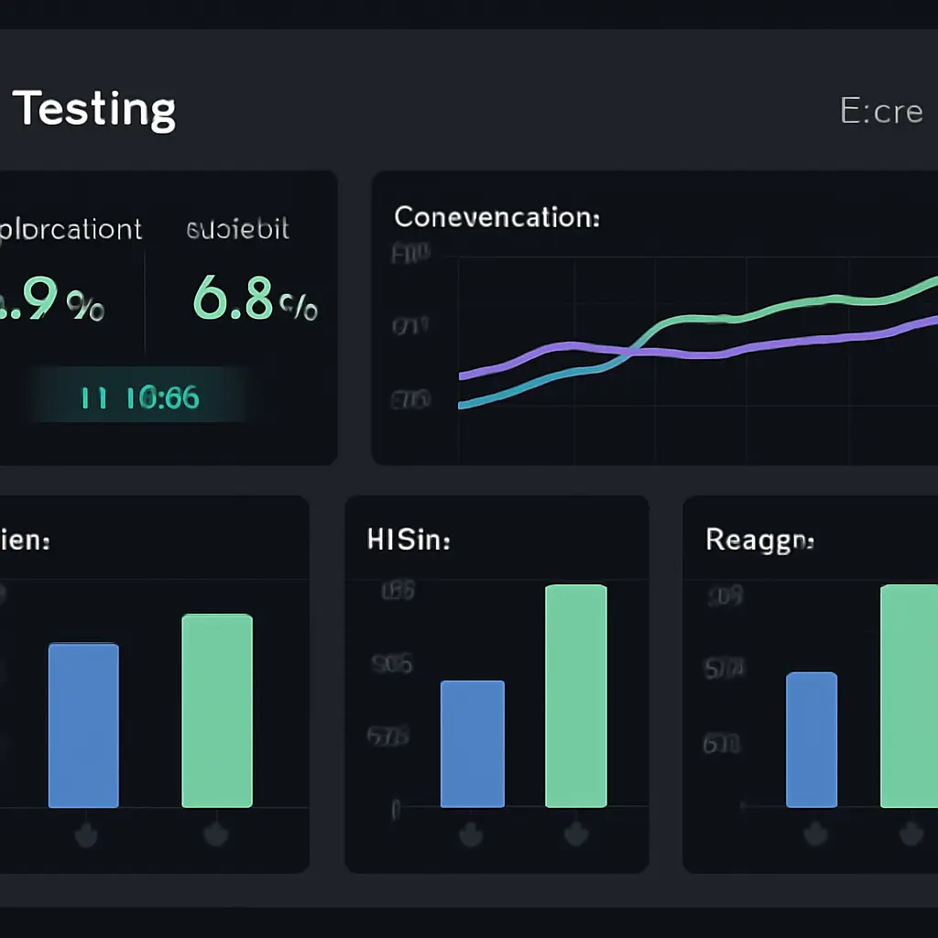Select the arrow icon under the blue bar in Reaggn card
938x938 pixels.
click(814, 834)
